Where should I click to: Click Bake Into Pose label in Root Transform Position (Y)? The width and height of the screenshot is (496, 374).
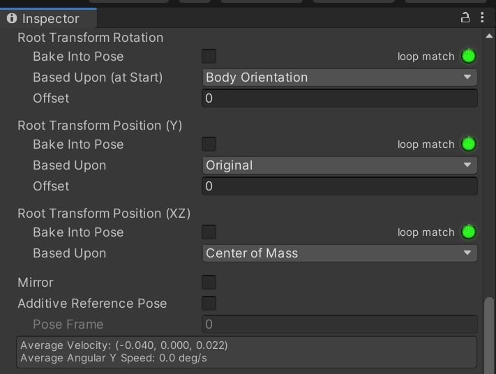[78, 144]
